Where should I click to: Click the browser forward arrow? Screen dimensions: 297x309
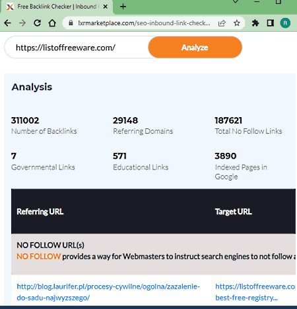(22, 23)
